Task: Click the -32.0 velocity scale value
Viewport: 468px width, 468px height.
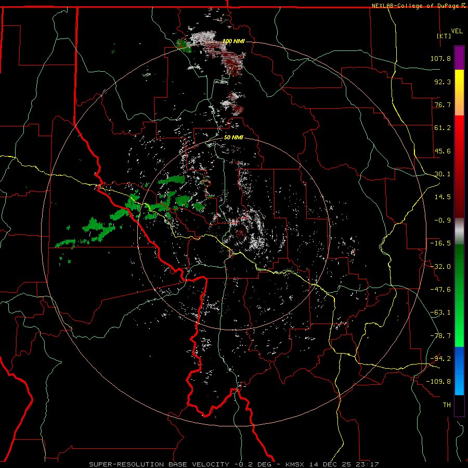Action: (x=440, y=267)
